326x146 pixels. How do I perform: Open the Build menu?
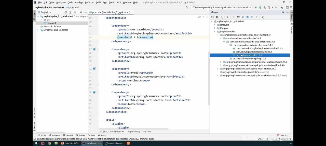(x=98, y=2)
